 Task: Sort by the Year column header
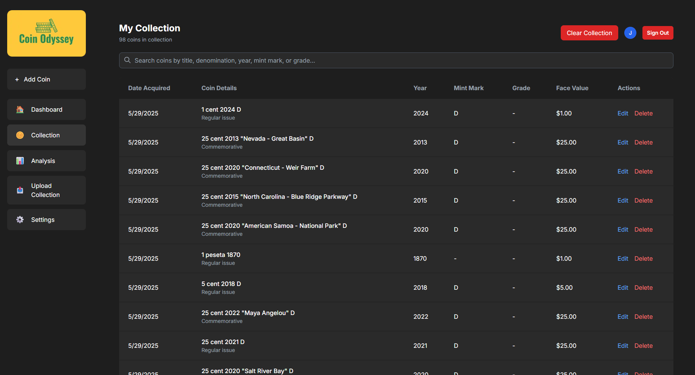pyautogui.click(x=420, y=88)
